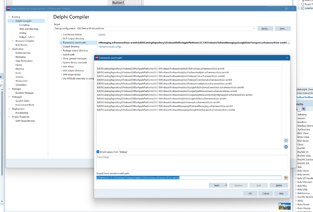Collapse the Deployment tree node
Viewport: 313px width, 212px height.
tap(9, 109)
